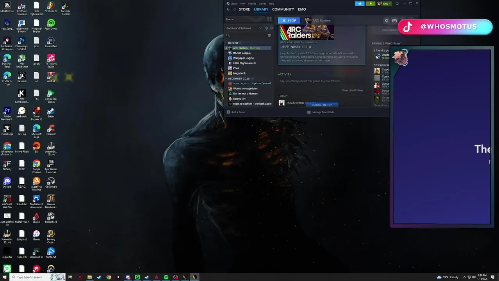Select the Stream Deck desktop icon
Viewport: 499px width, 281px height.
51,43
